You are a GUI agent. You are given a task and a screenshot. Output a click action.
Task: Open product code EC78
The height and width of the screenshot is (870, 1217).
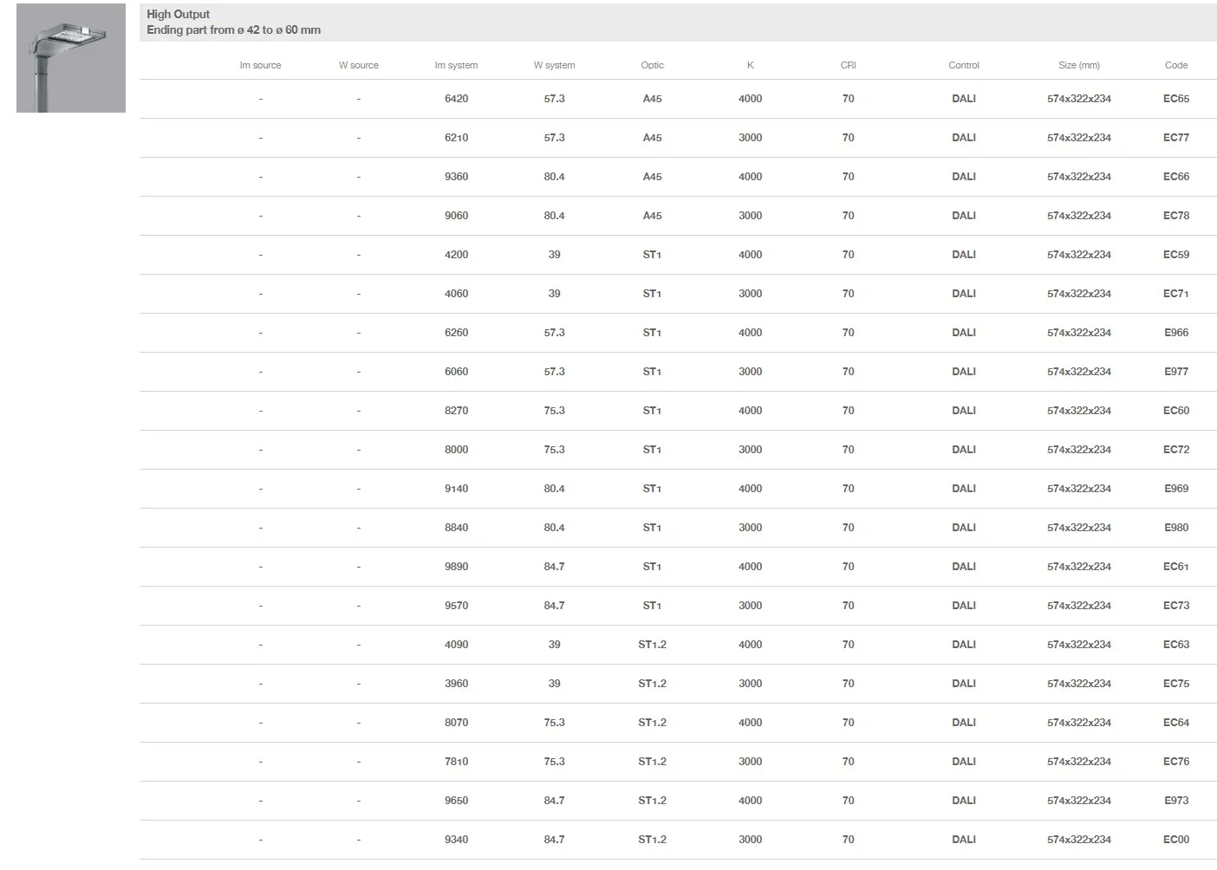pyautogui.click(x=1175, y=216)
